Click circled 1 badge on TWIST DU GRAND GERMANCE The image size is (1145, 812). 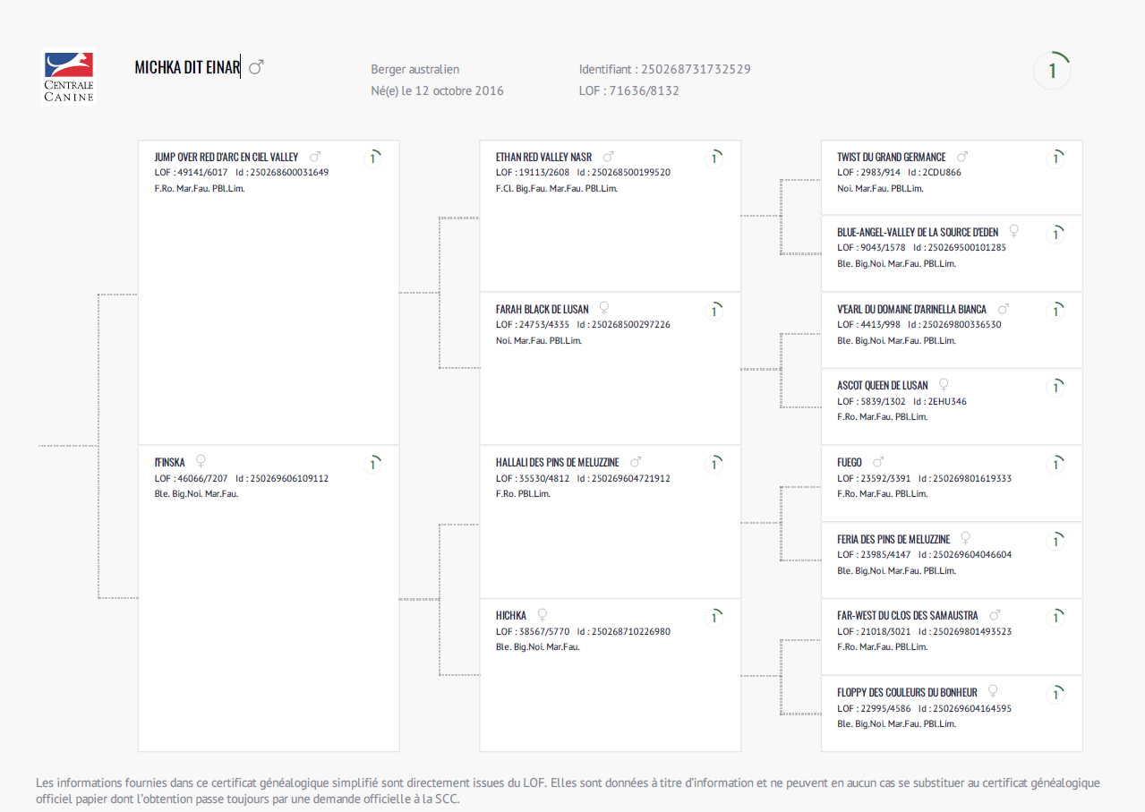(x=1056, y=158)
